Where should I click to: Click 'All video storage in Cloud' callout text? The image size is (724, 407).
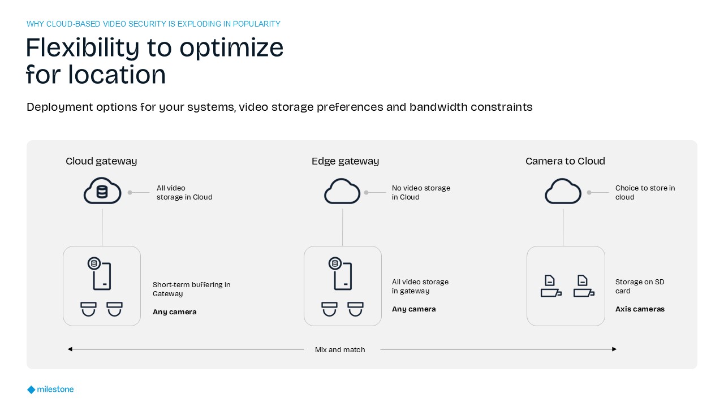click(x=184, y=193)
